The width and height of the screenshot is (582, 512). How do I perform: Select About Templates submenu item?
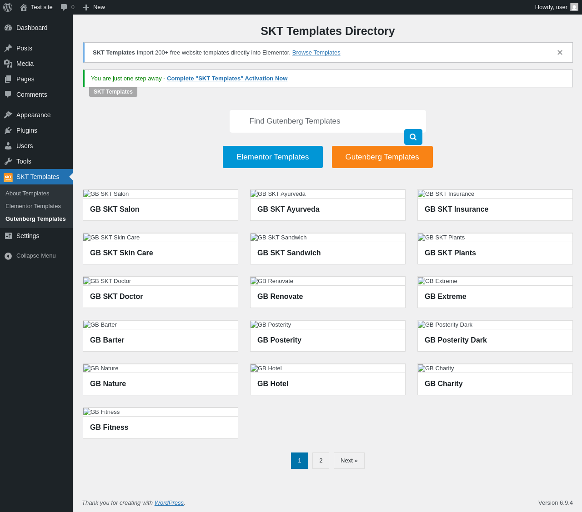point(27,194)
